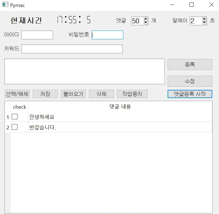The width and height of the screenshot is (219, 214).
Task: Click the 불러오기 button
Action: click(x=73, y=94)
